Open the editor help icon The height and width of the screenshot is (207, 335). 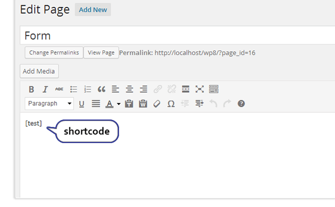(241, 104)
